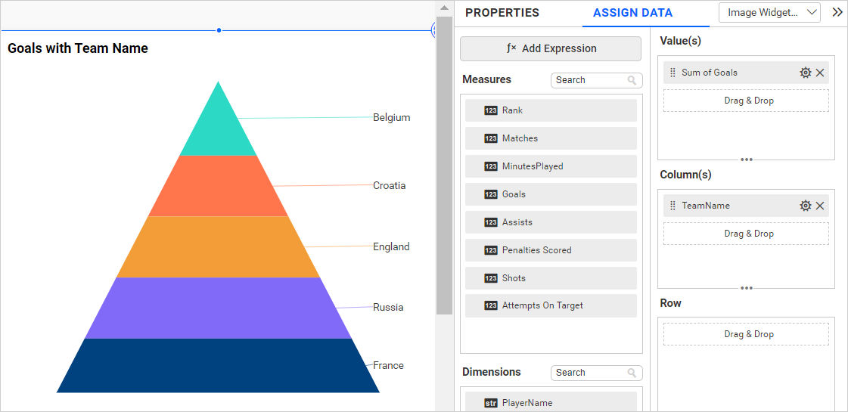Click the Dimensions search magnifier icon
This screenshot has width=848, height=412.
632,373
